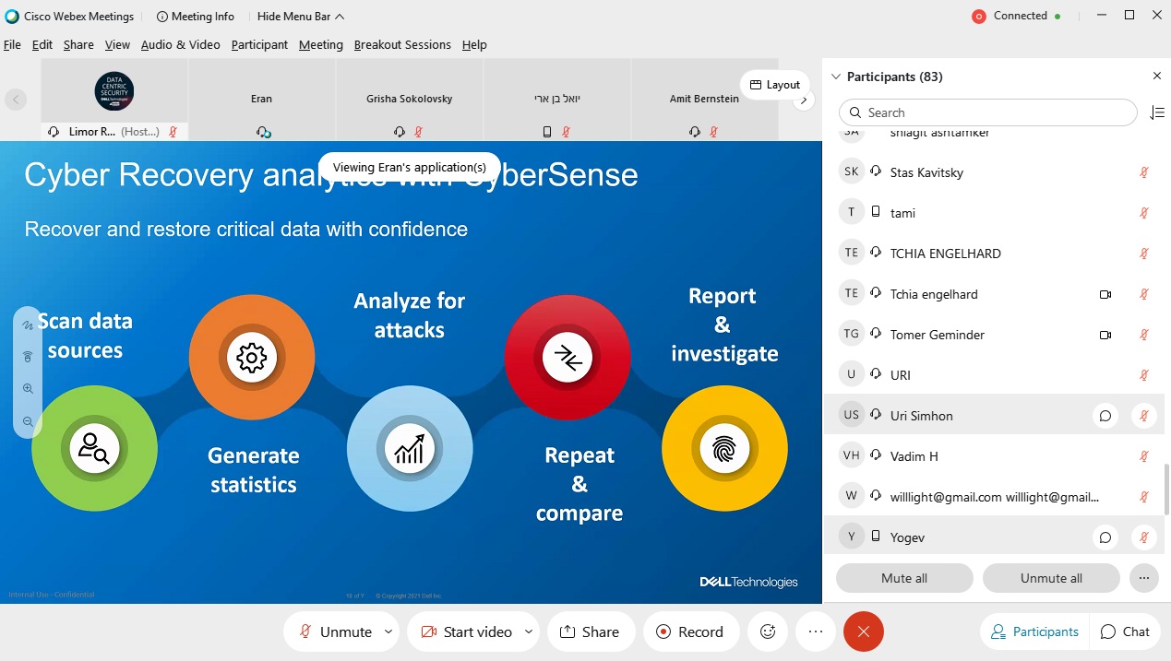
Task: Toggle the Participants panel button
Action: pos(1034,631)
